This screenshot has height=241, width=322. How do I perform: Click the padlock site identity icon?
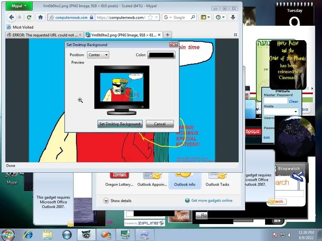point(92,18)
